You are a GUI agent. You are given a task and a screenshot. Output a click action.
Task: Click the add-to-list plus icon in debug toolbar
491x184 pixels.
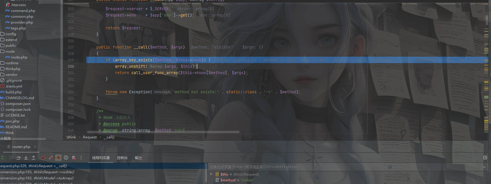pyautogui.click(x=74, y=158)
